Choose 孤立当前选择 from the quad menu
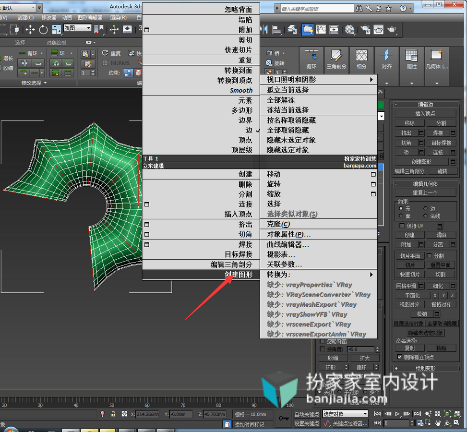The image size is (467, 432). tap(319, 90)
